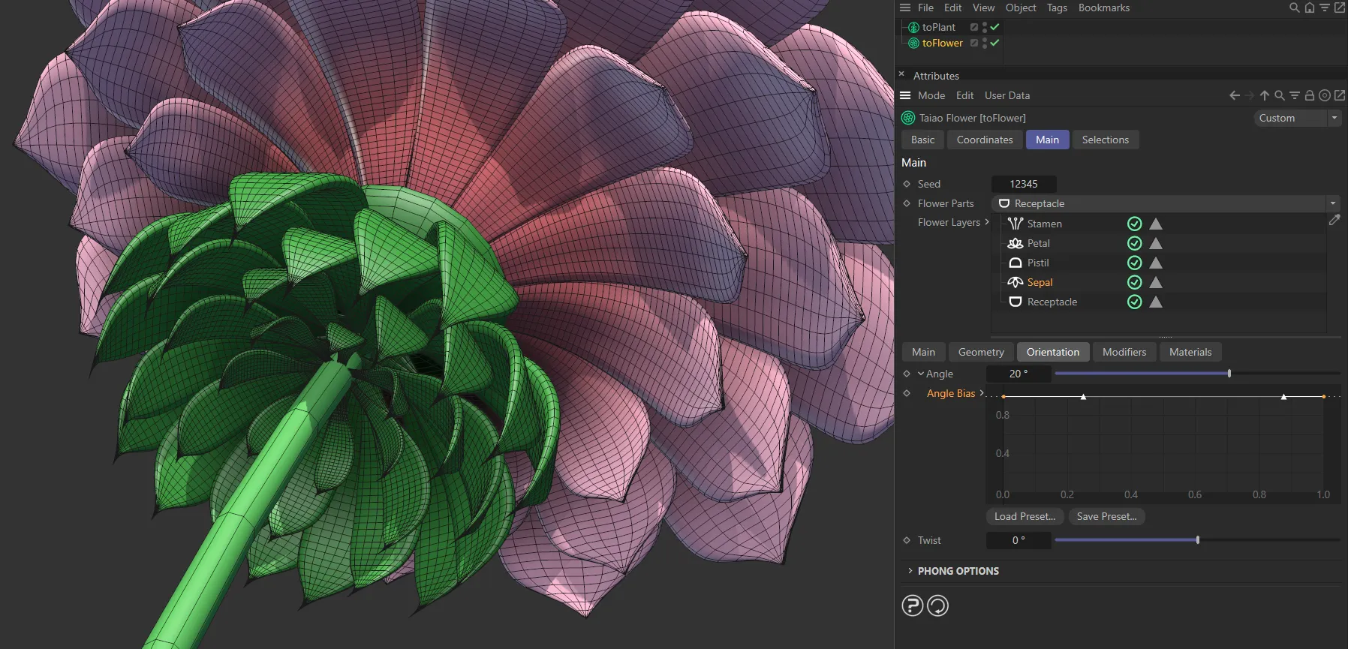Click the circular target icon in Attributes toolbar
The width and height of the screenshot is (1348, 649).
(1325, 95)
